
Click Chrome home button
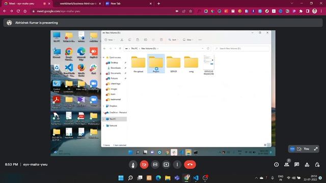coord(25,11)
